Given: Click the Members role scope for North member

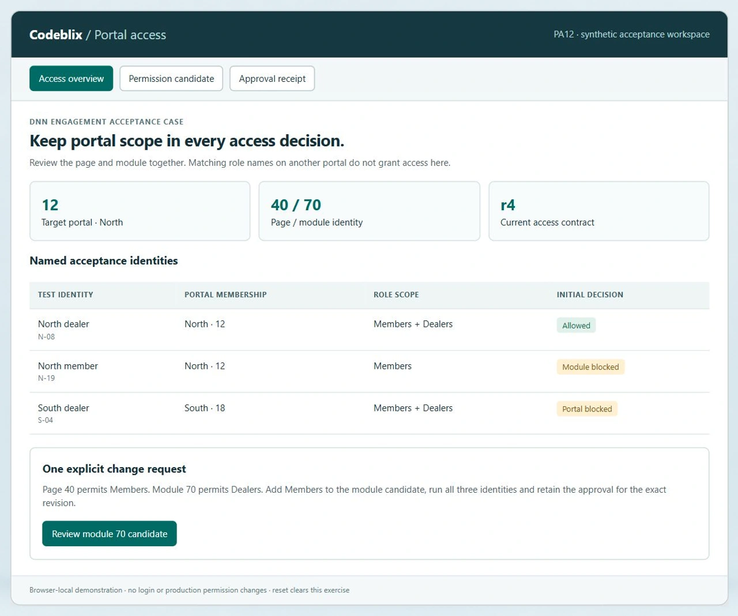Looking at the screenshot, I should click(393, 366).
